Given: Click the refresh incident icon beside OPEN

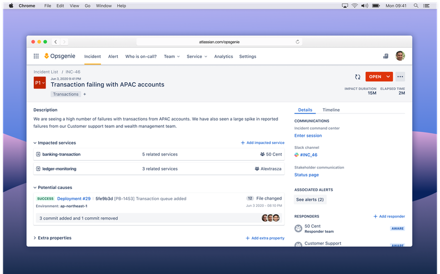Looking at the screenshot, I should [357, 77].
